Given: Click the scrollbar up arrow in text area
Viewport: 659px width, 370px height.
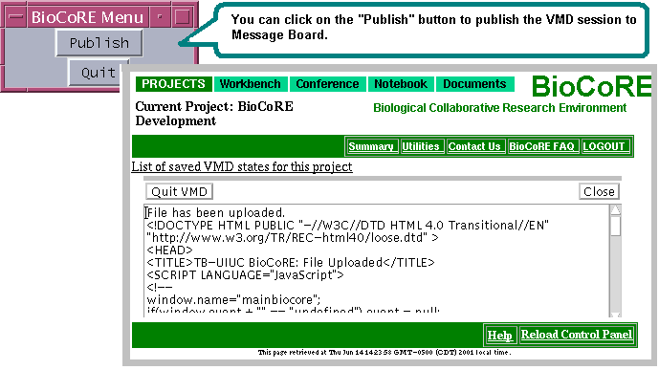Looking at the screenshot, I should pyautogui.click(x=615, y=209).
